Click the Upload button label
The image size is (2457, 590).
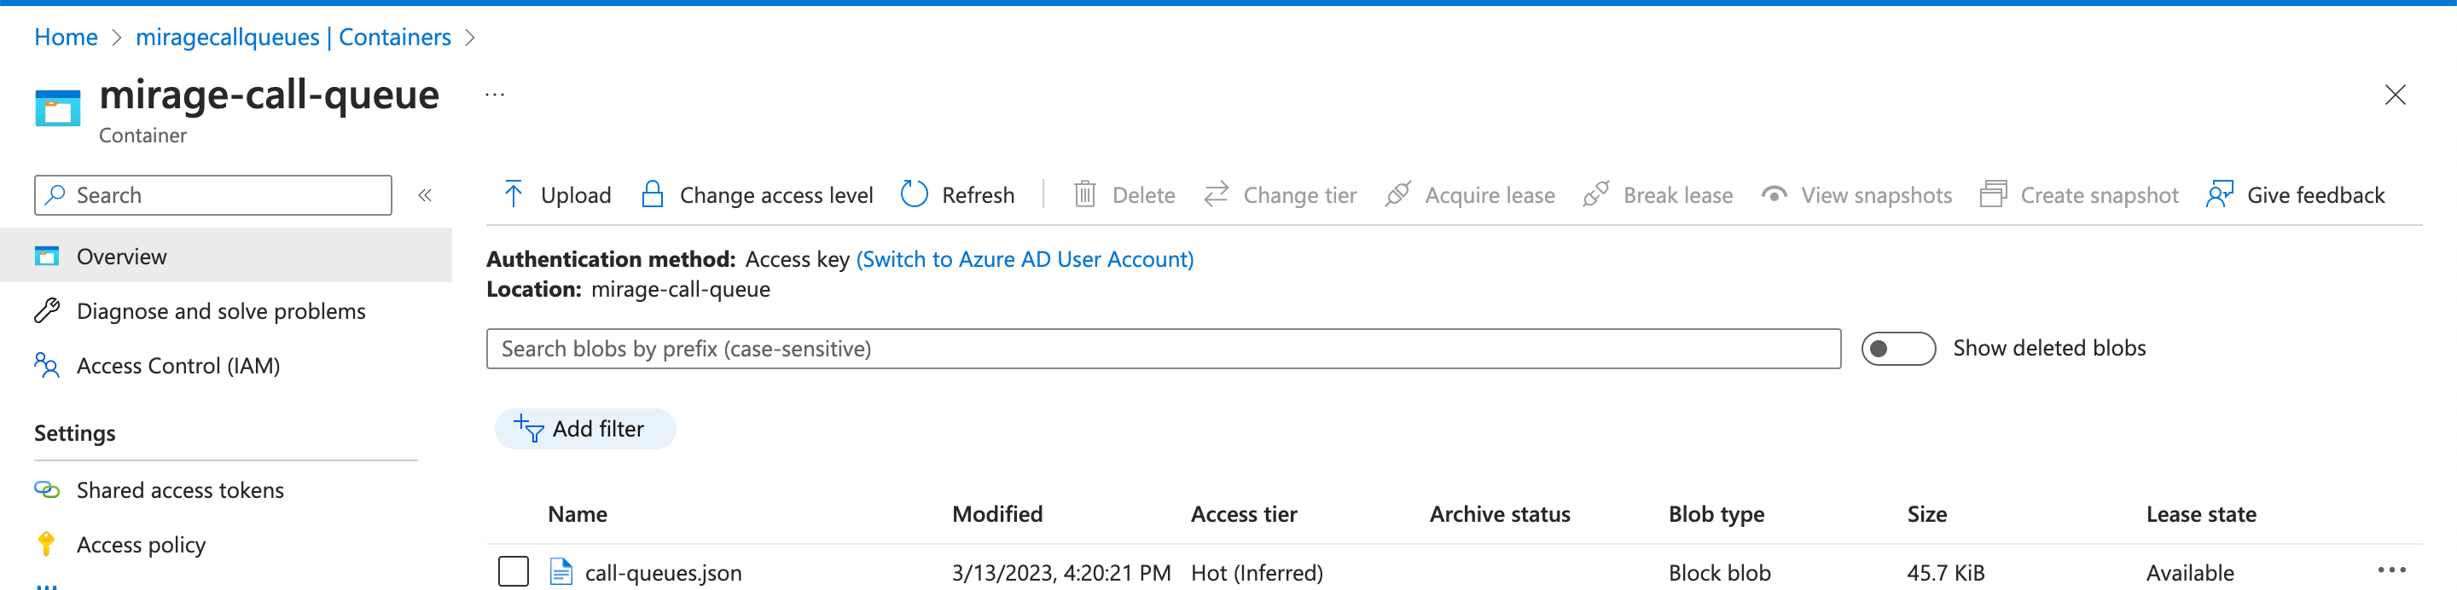pos(576,195)
